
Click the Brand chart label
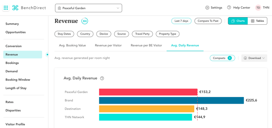[69, 100]
